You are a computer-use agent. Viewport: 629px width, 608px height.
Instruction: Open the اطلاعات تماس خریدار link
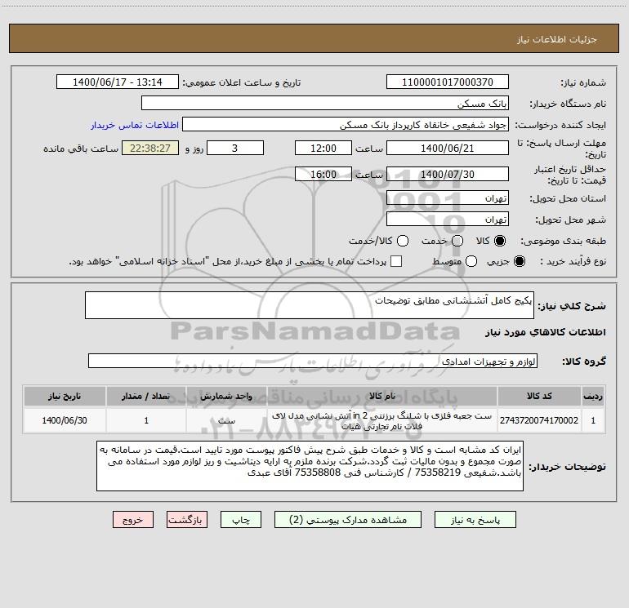click(x=135, y=125)
